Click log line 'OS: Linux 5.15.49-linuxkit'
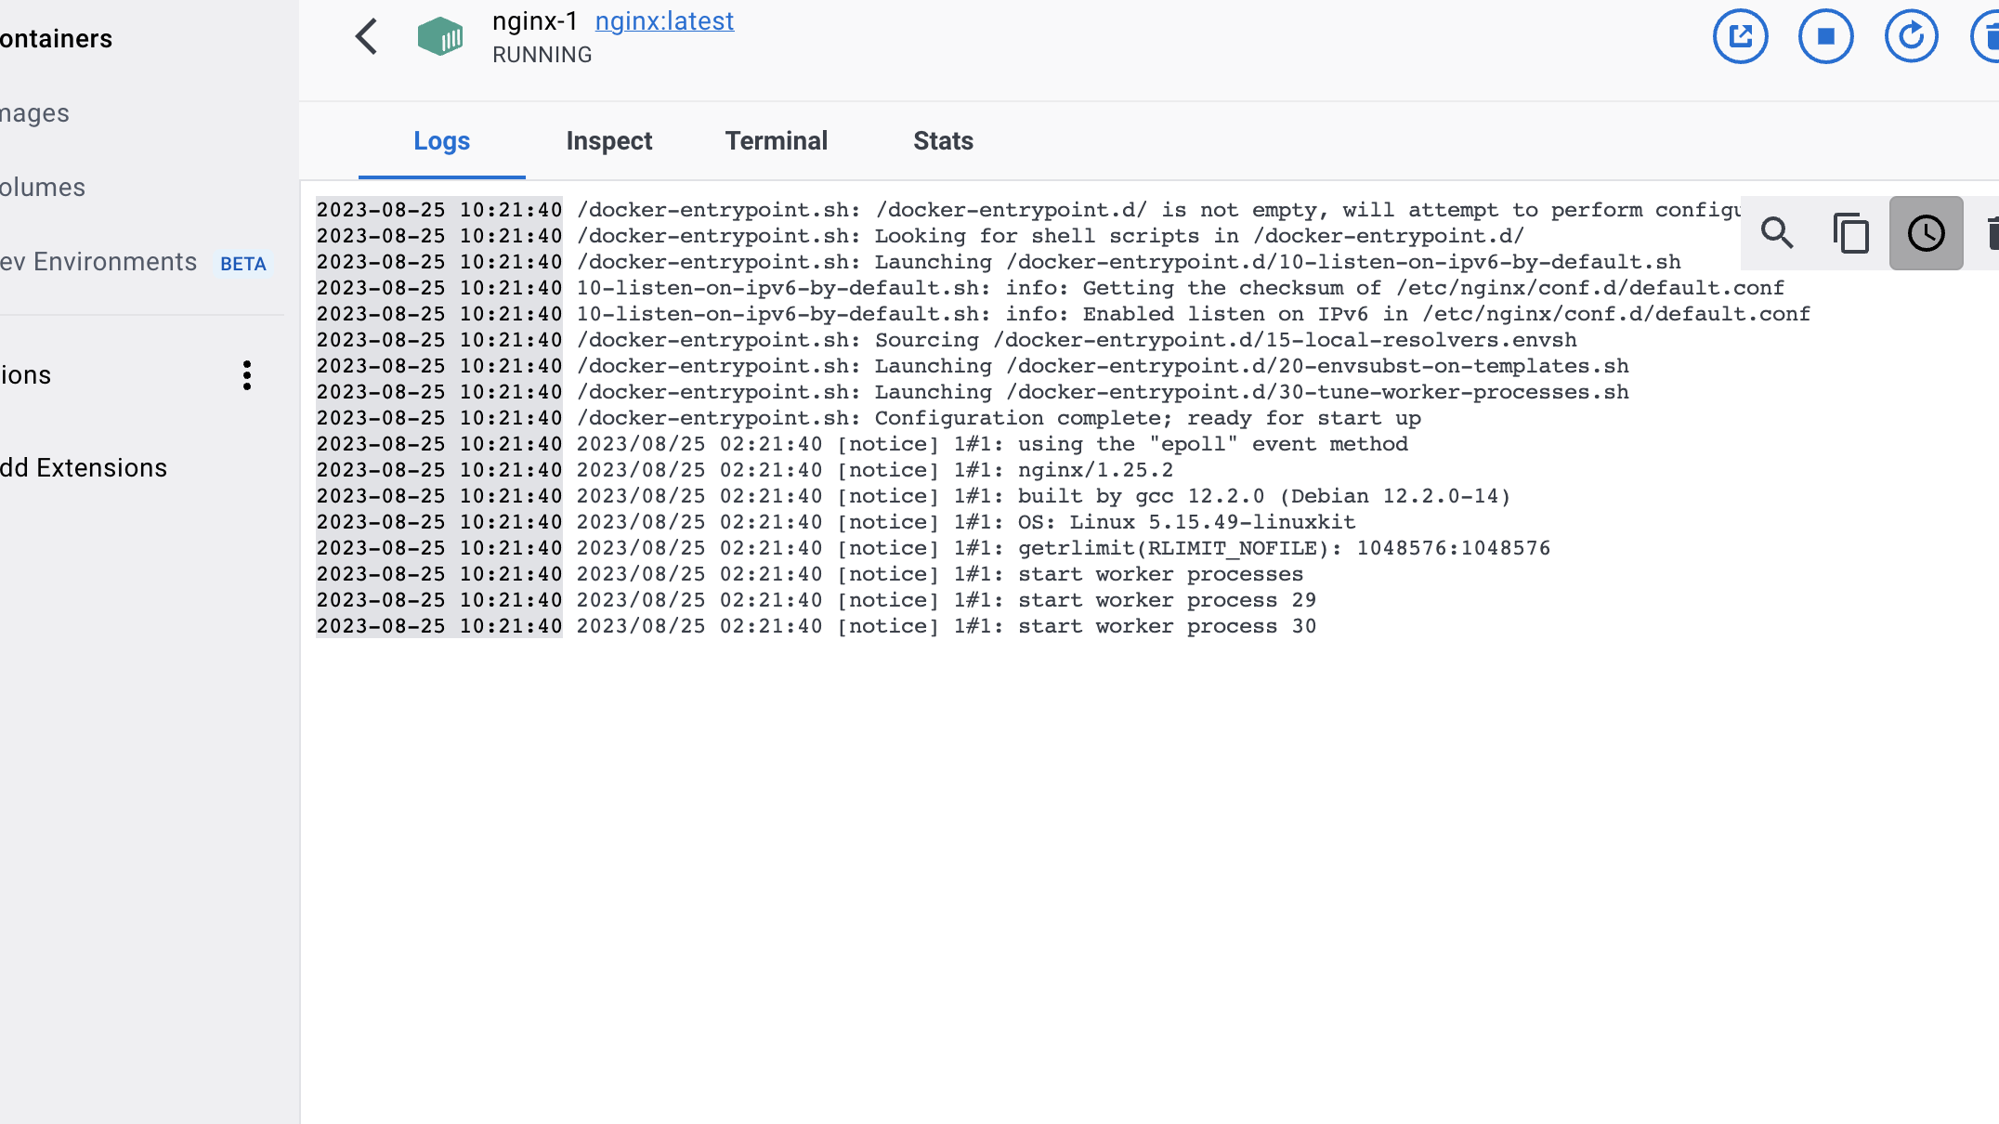The width and height of the screenshot is (1999, 1124). [836, 522]
